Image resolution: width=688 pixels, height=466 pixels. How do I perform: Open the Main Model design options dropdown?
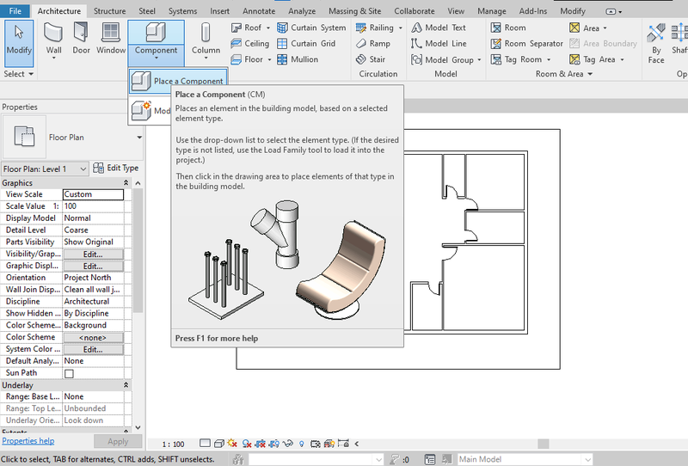(588, 459)
